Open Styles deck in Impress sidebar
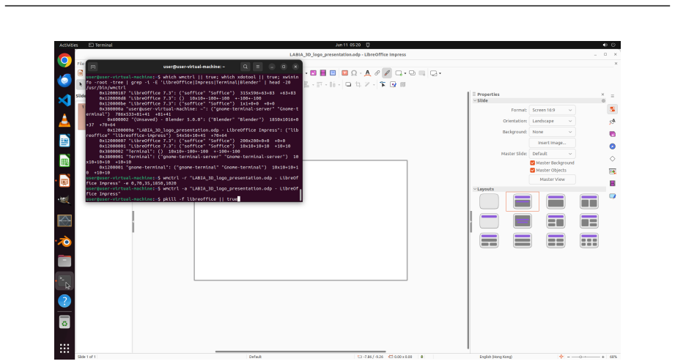 tap(612, 122)
